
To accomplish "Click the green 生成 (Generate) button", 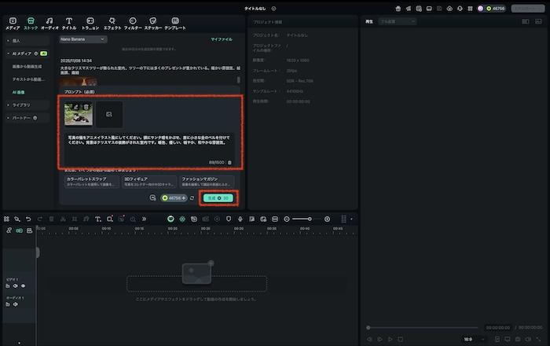I will pos(217,197).
